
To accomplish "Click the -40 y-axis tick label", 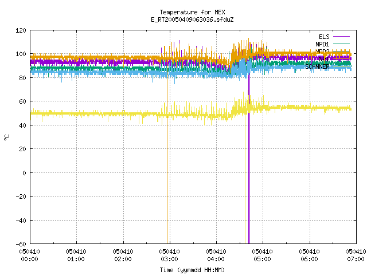I will 21,221.
